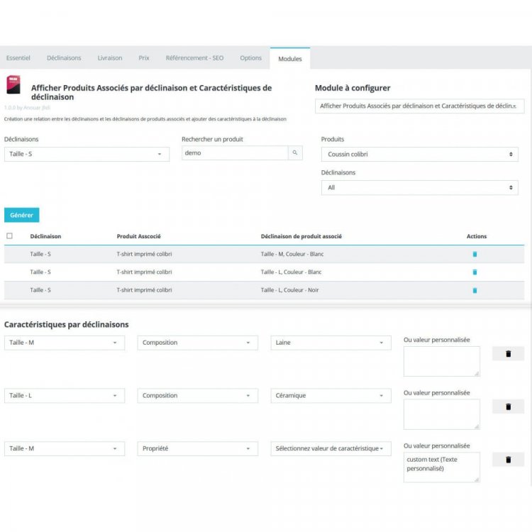This screenshot has height=532, width=532.
Task: Click T-shirt imprimé colibri in the Couleur - Noir row
Action: [144, 290]
